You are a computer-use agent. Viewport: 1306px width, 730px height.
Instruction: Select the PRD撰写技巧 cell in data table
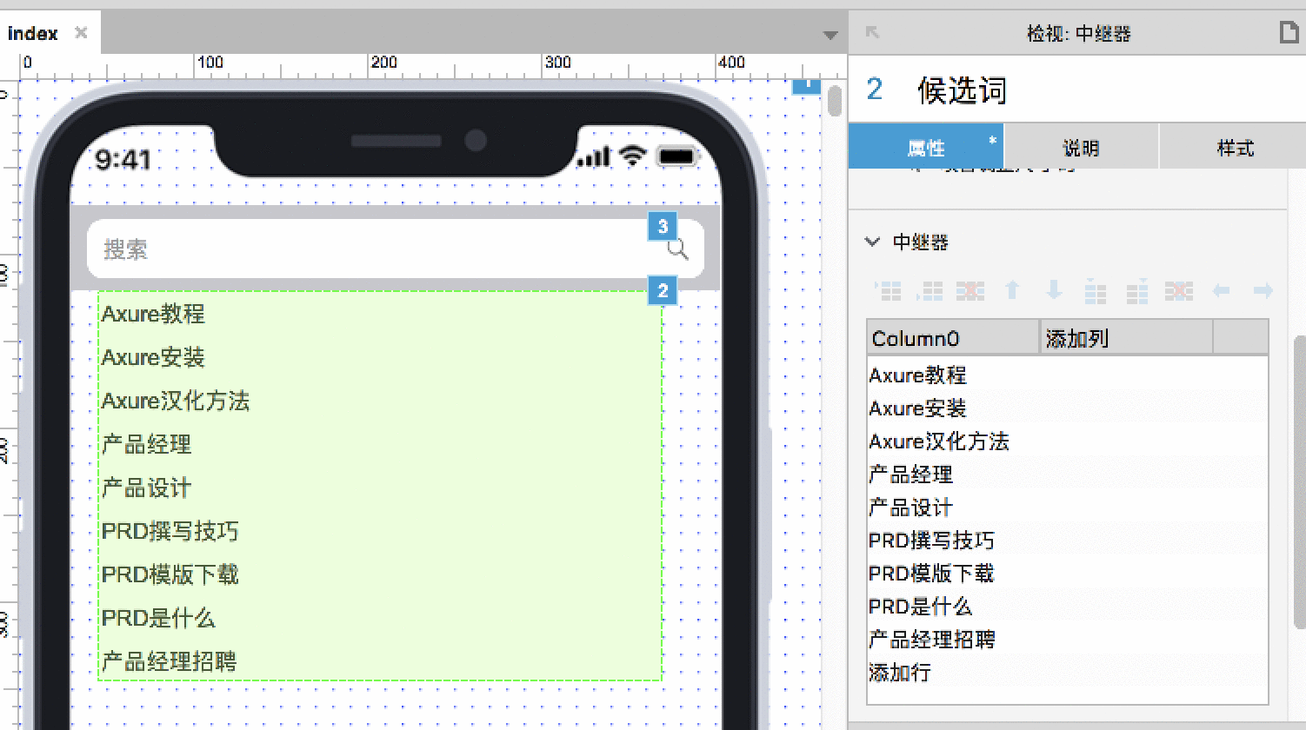[953, 541]
